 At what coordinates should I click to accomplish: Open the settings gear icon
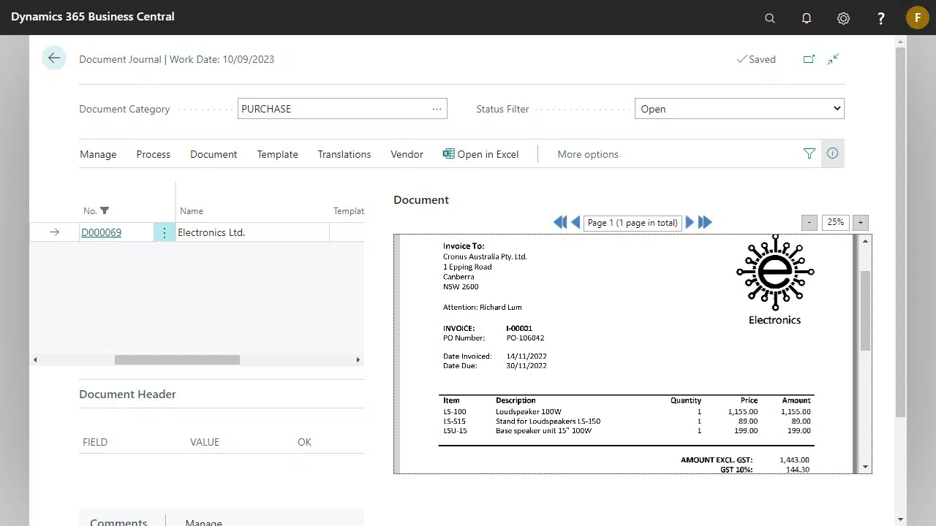point(843,18)
